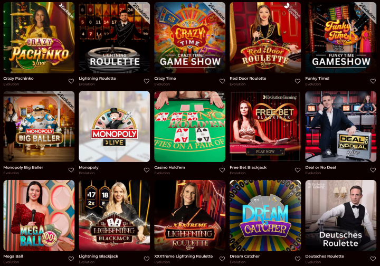The height and width of the screenshot is (266, 380).
Task: Open the Free Bet Blackjack game image
Action: coord(265,127)
